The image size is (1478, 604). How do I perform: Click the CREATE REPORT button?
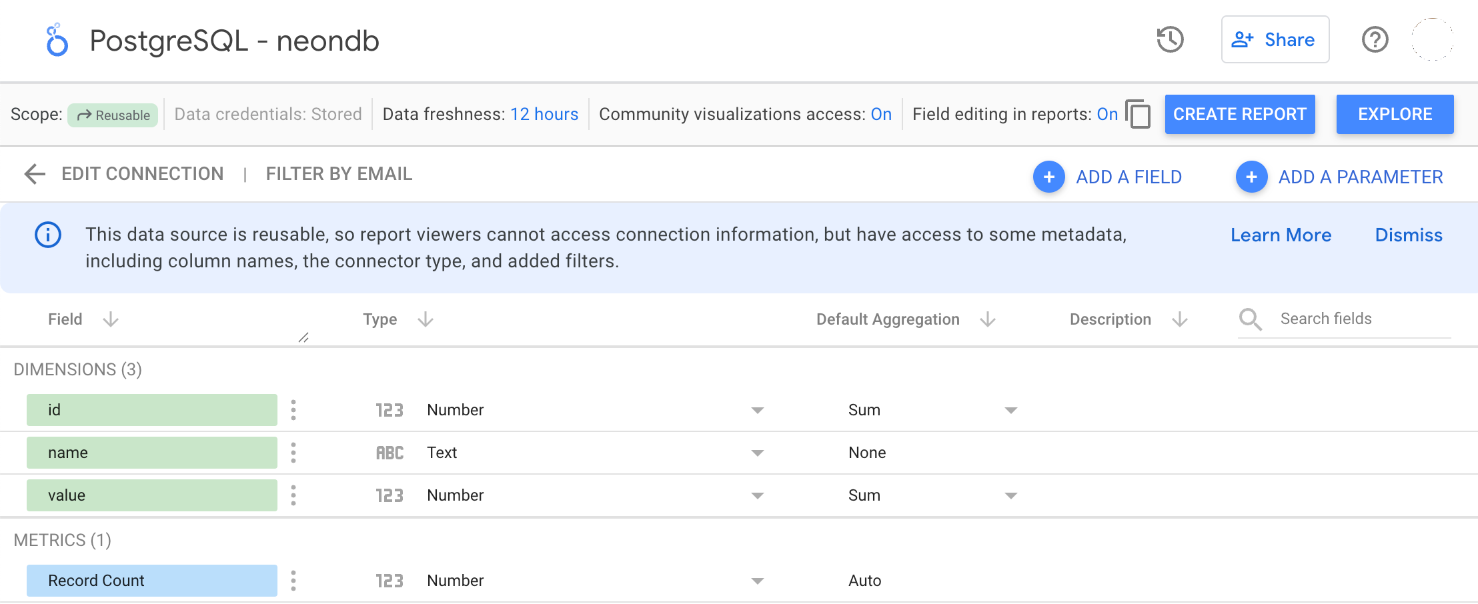(1239, 114)
